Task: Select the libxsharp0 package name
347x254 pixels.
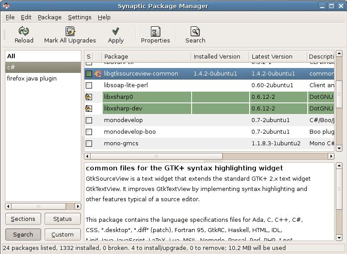Action: click(118, 97)
